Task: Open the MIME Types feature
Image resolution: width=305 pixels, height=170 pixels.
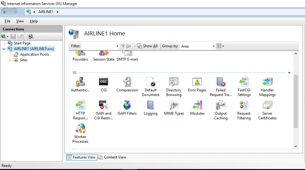Action: pos(174,108)
